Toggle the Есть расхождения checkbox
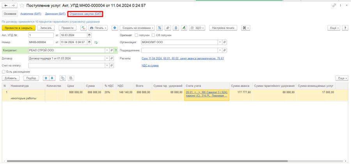 4,72
